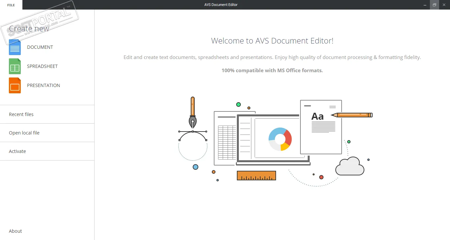
Task: Create a new DOCUMENT via its label
Action: click(x=40, y=47)
